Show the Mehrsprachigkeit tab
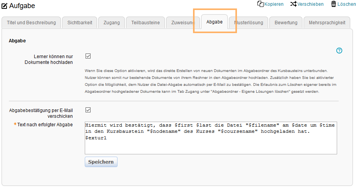Screen dimensions: 356x189 327,23
